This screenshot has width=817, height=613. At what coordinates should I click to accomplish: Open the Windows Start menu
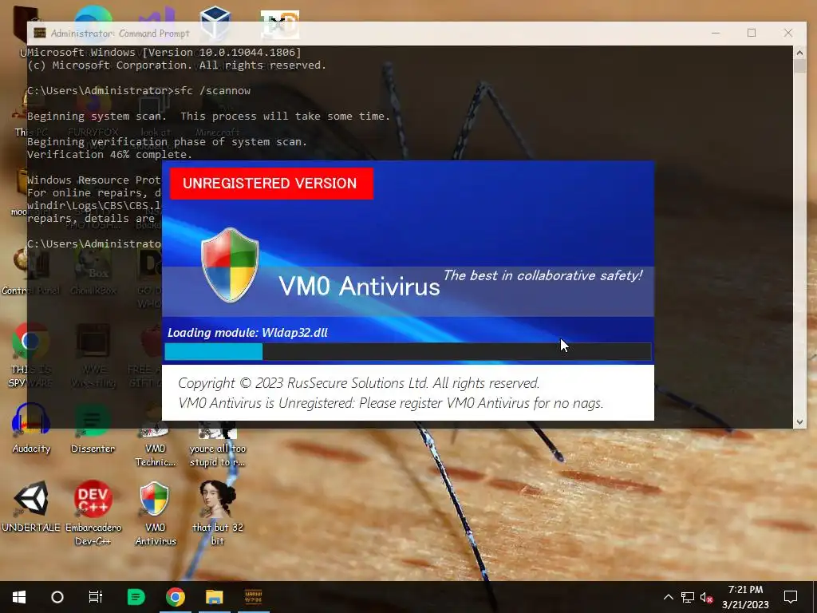[x=19, y=597]
